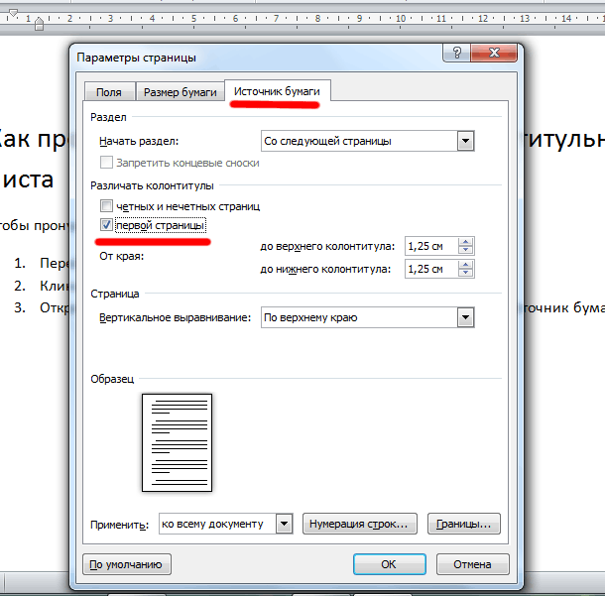Screen dimensions: 605x596
Task: Click the до нижнего колонтитула value field
Action: pyautogui.click(x=431, y=269)
